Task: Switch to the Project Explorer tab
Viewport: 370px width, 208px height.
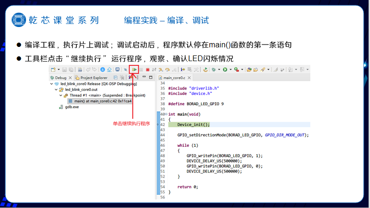Action: coord(94,78)
